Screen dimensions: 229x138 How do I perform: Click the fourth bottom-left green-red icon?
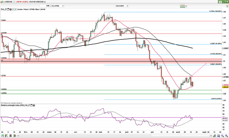point(14,136)
